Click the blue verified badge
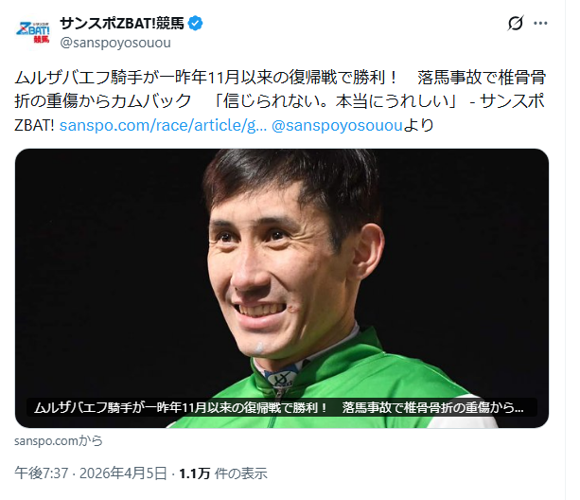580x500 pixels. click(195, 24)
